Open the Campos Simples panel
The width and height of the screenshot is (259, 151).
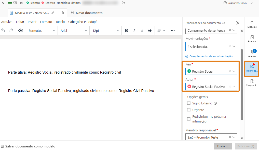point(252,84)
